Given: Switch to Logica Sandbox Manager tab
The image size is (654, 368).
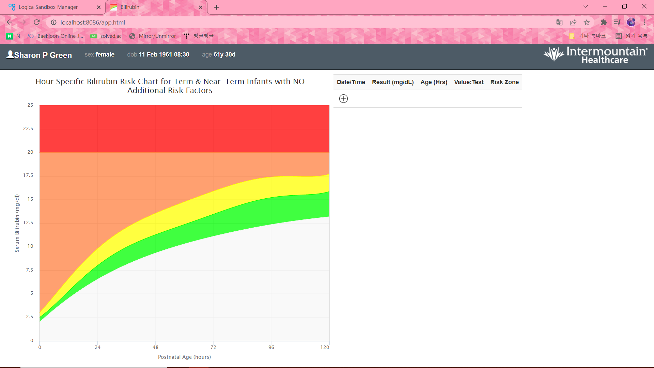Looking at the screenshot, I should 48,7.
